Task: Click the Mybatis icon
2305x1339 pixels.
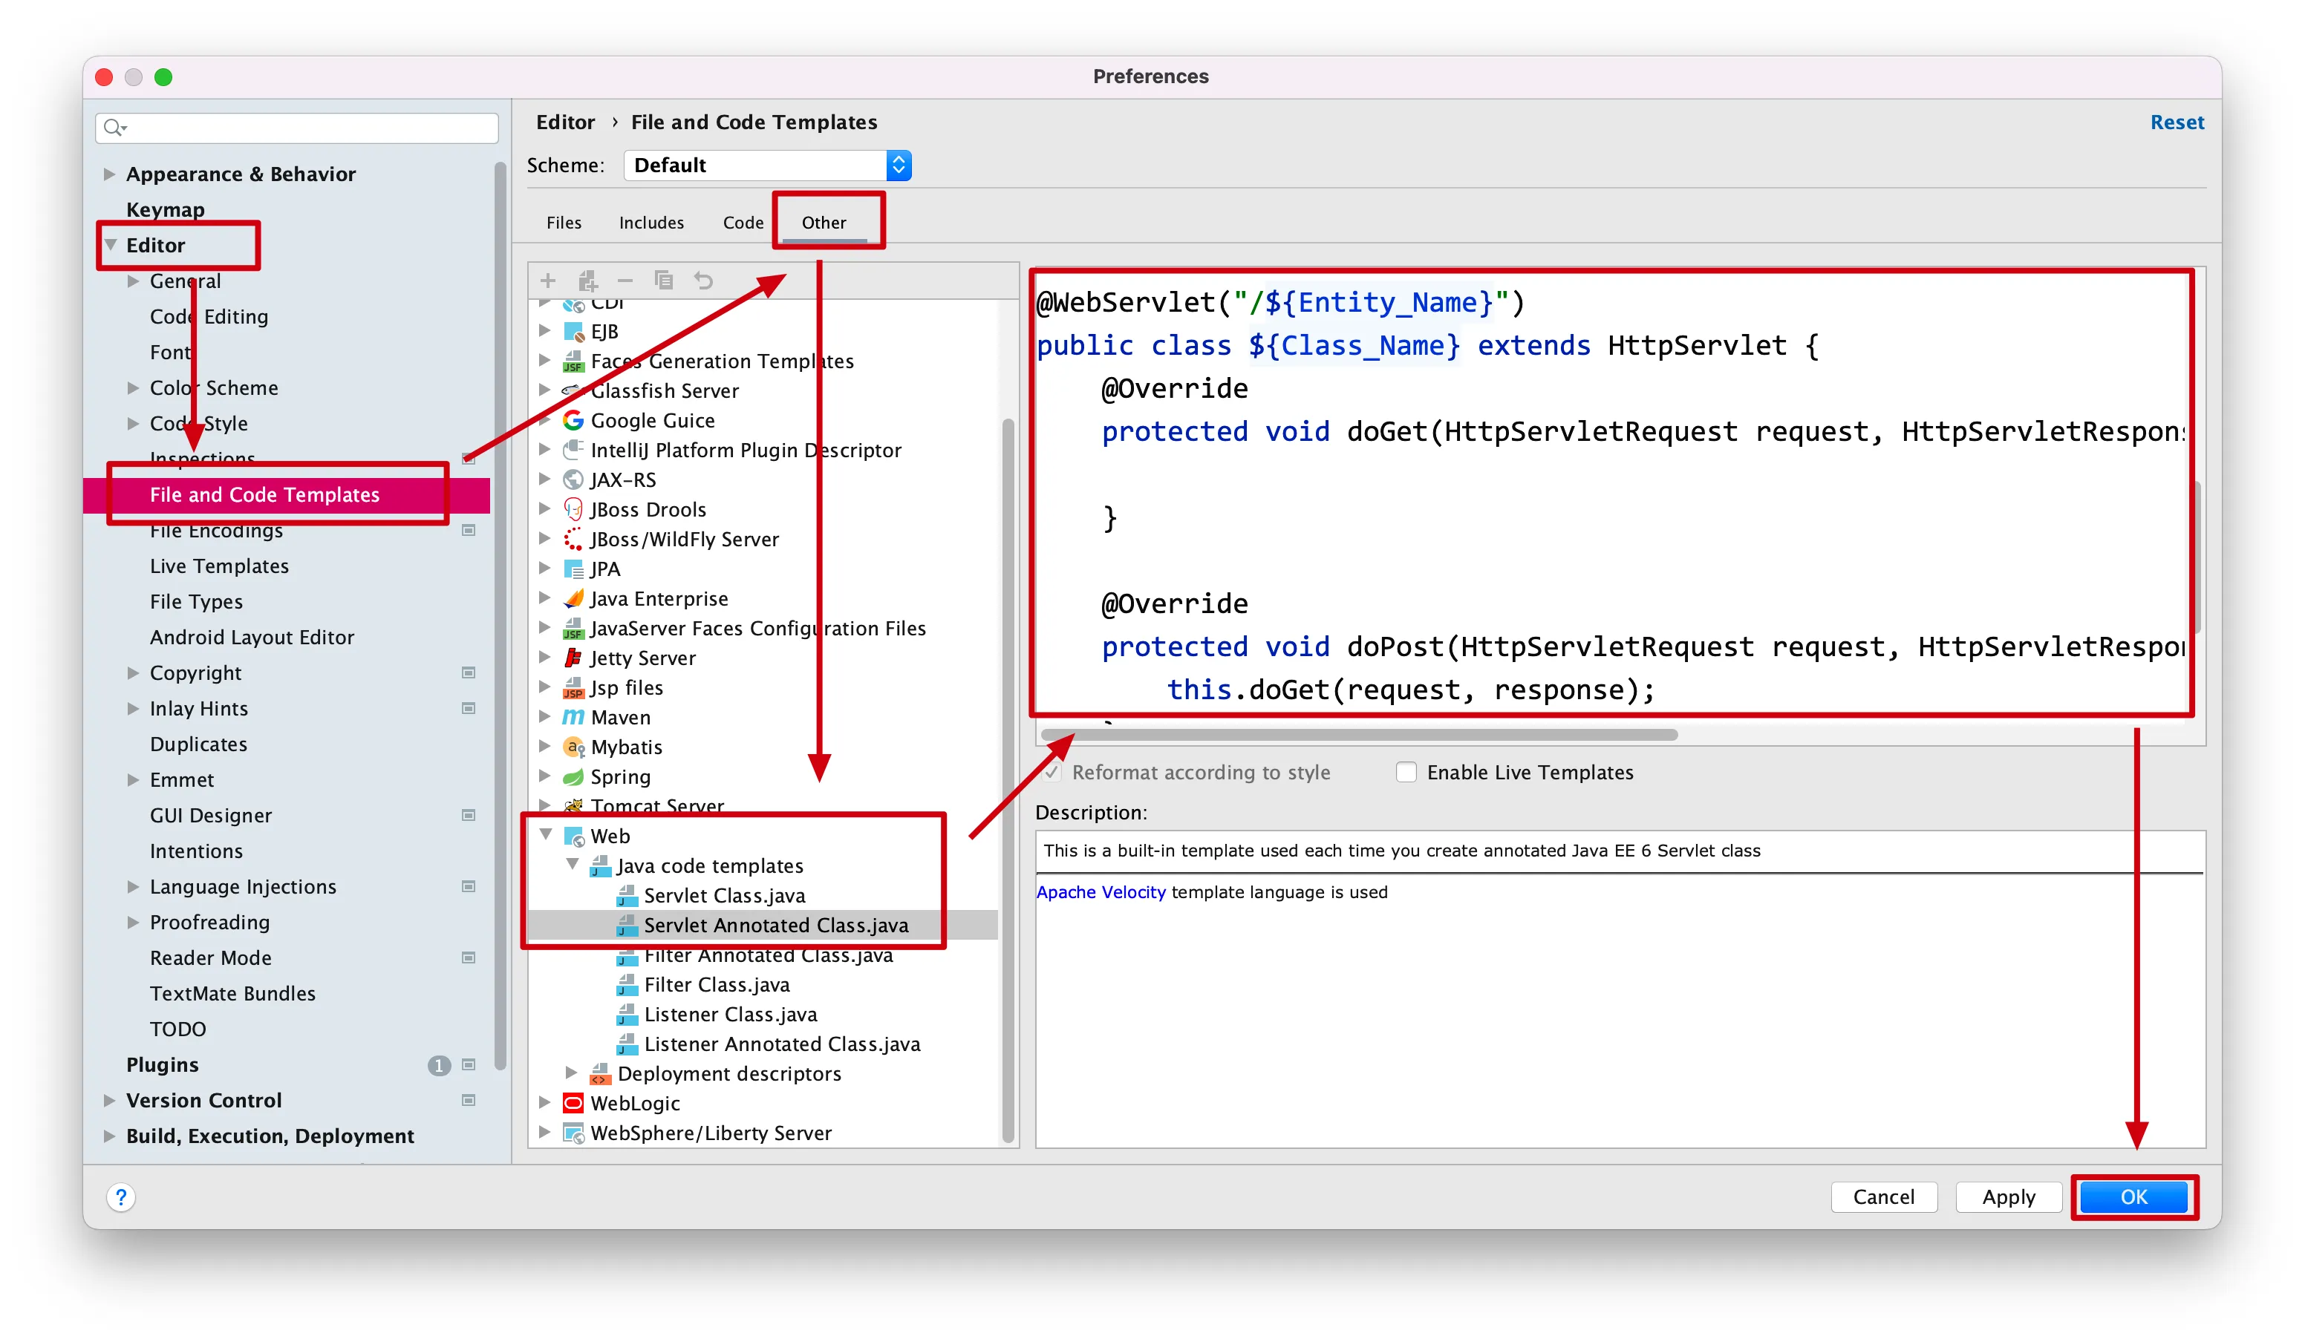Action: pyautogui.click(x=573, y=747)
